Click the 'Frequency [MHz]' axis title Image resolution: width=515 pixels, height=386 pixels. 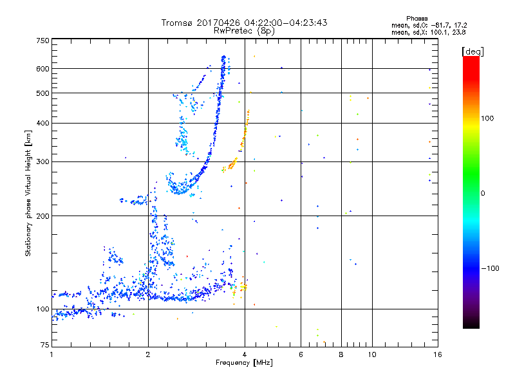(244, 363)
